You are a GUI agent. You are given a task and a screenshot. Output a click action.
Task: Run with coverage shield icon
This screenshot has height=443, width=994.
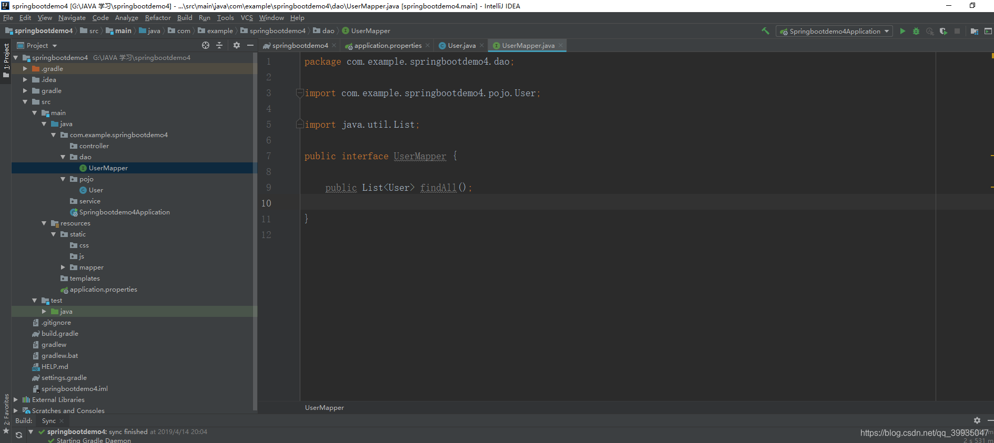click(x=944, y=31)
